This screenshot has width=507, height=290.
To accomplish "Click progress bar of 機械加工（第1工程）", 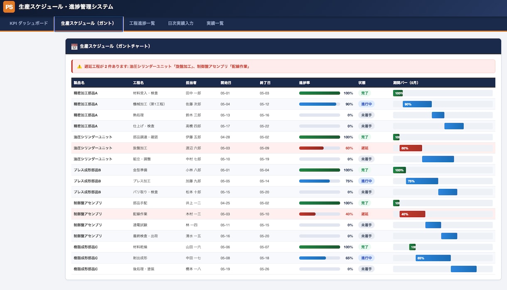I will (320, 104).
